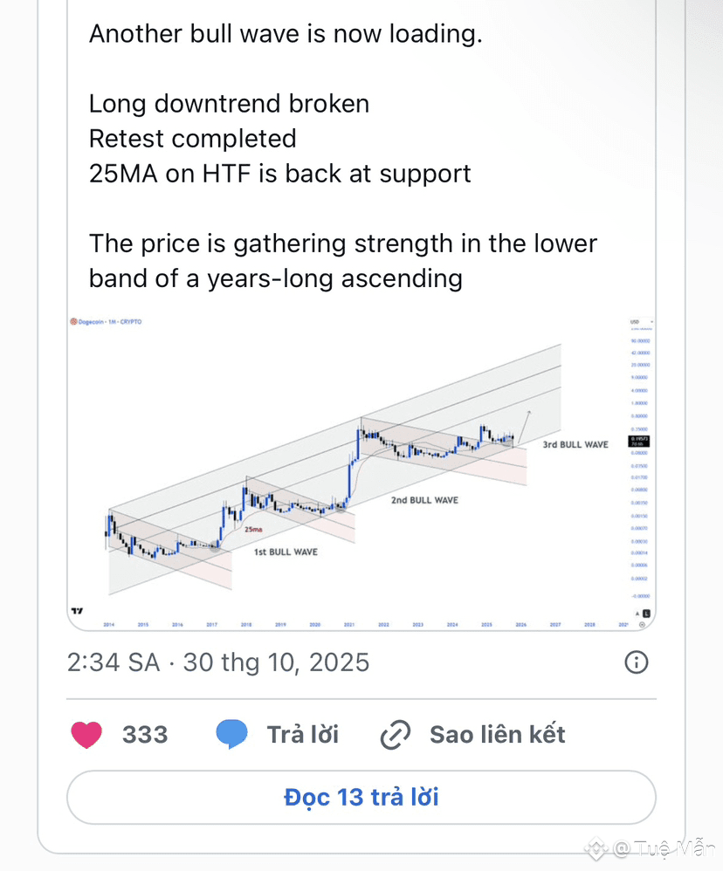The width and height of the screenshot is (723, 871).
Task: Toggle the auto scale 'A' button
Action: pyautogui.click(x=637, y=613)
